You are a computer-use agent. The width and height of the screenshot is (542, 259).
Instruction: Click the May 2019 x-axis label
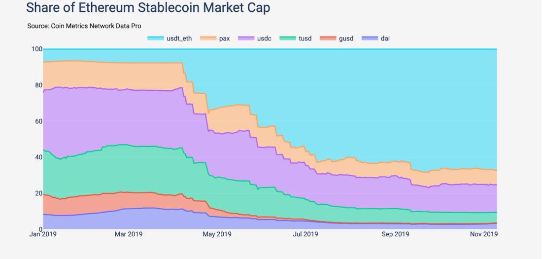(217, 234)
